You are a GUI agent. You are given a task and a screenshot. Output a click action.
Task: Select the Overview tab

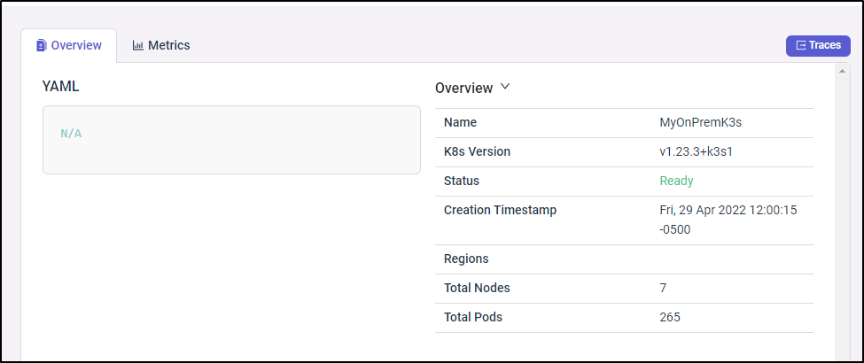click(69, 46)
